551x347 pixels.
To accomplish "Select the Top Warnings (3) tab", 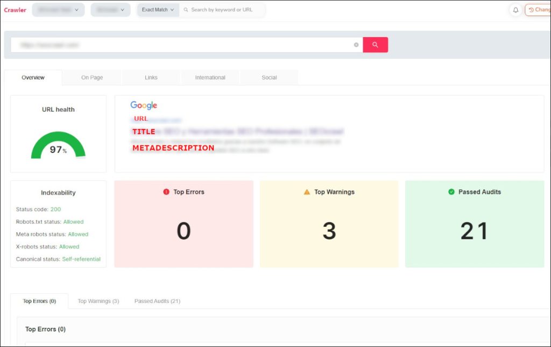I will pyautogui.click(x=98, y=301).
